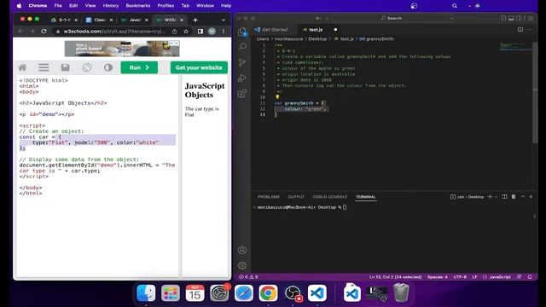Click Desktop in the breadcrumb path

coord(317,39)
